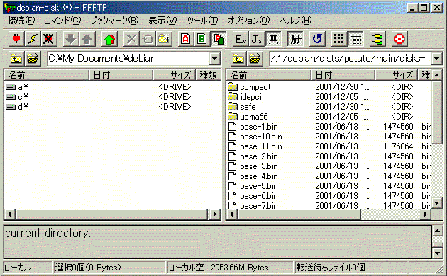Click the Upload up-arrow icon
447x276 pixels.
pos(87,39)
